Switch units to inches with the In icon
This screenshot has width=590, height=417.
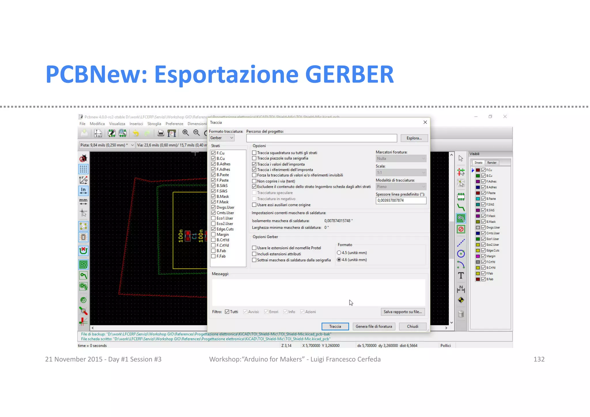(x=83, y=190)
